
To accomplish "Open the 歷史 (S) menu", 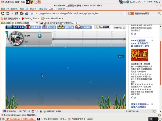I will (x=33, y=9).
